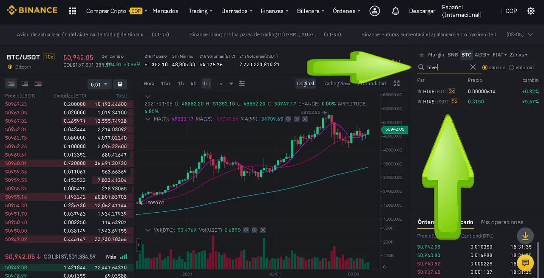Open the Finanzas dropdown menu
The image size is (544, 278).
[275, 11]
